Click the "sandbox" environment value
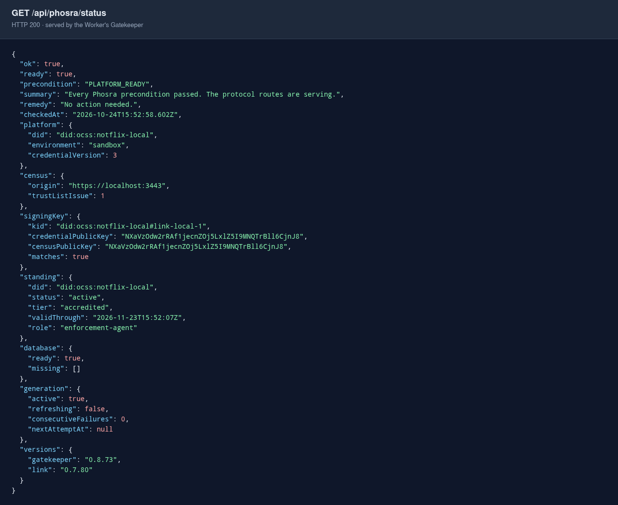This screenshot has width=618, height=505. coord(107,145)
